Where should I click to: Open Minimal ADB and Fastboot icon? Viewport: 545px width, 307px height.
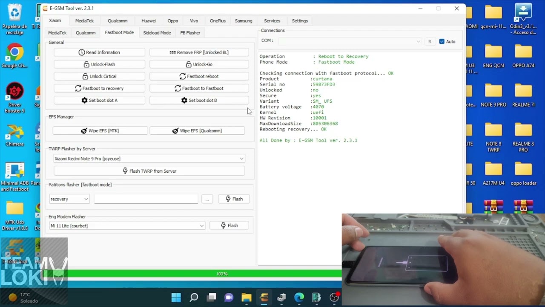coord(14,177)
